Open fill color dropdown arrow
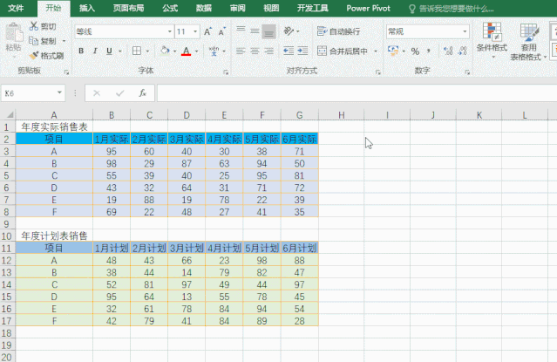The image size is (557, 362). coord(175,51)
